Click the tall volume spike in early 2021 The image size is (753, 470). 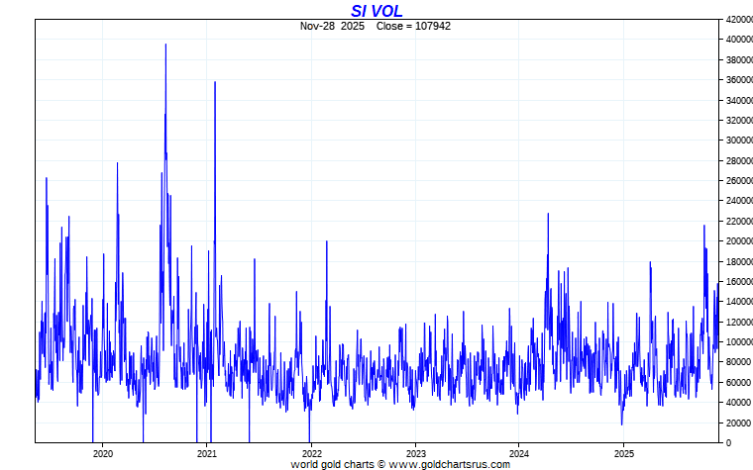[x=215, y=83]
